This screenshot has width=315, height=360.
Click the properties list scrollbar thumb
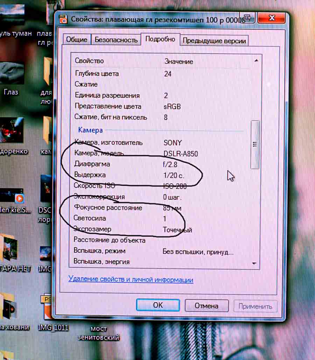pyautogui.click(x=255, y=144)
